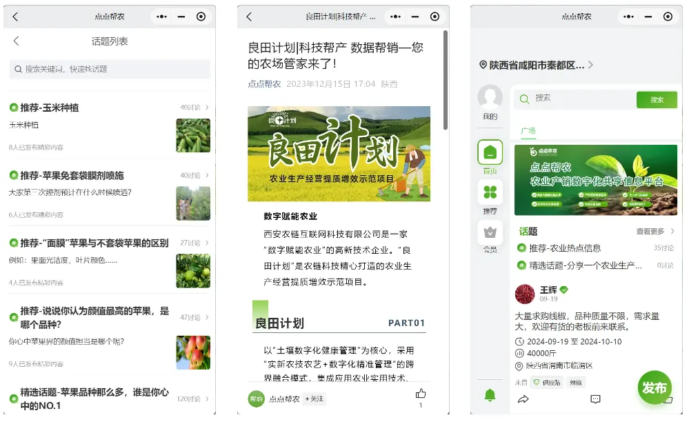Open the topic 说说你认为颜值最高的苹果

(94, 318)
